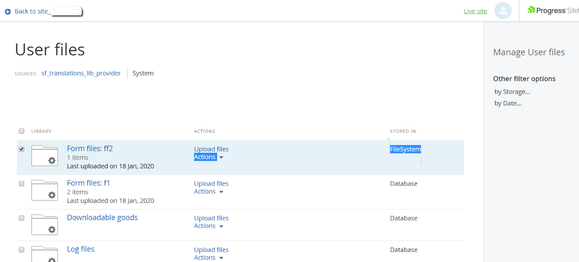
Task: Check the Form files: f1 checkbox
Action: pos(21,184)
